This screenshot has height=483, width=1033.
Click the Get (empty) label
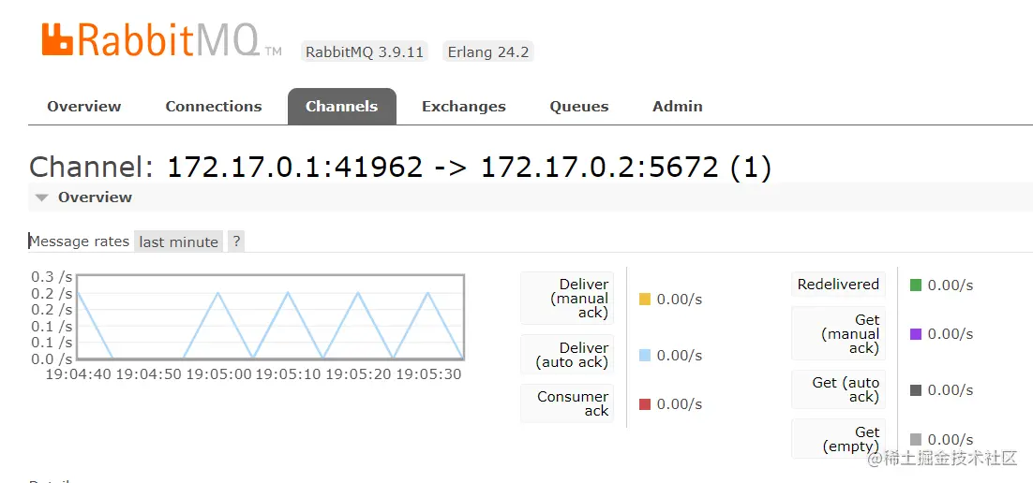pos(838,439)
